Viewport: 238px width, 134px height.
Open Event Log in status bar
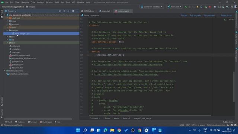(228, 122)
